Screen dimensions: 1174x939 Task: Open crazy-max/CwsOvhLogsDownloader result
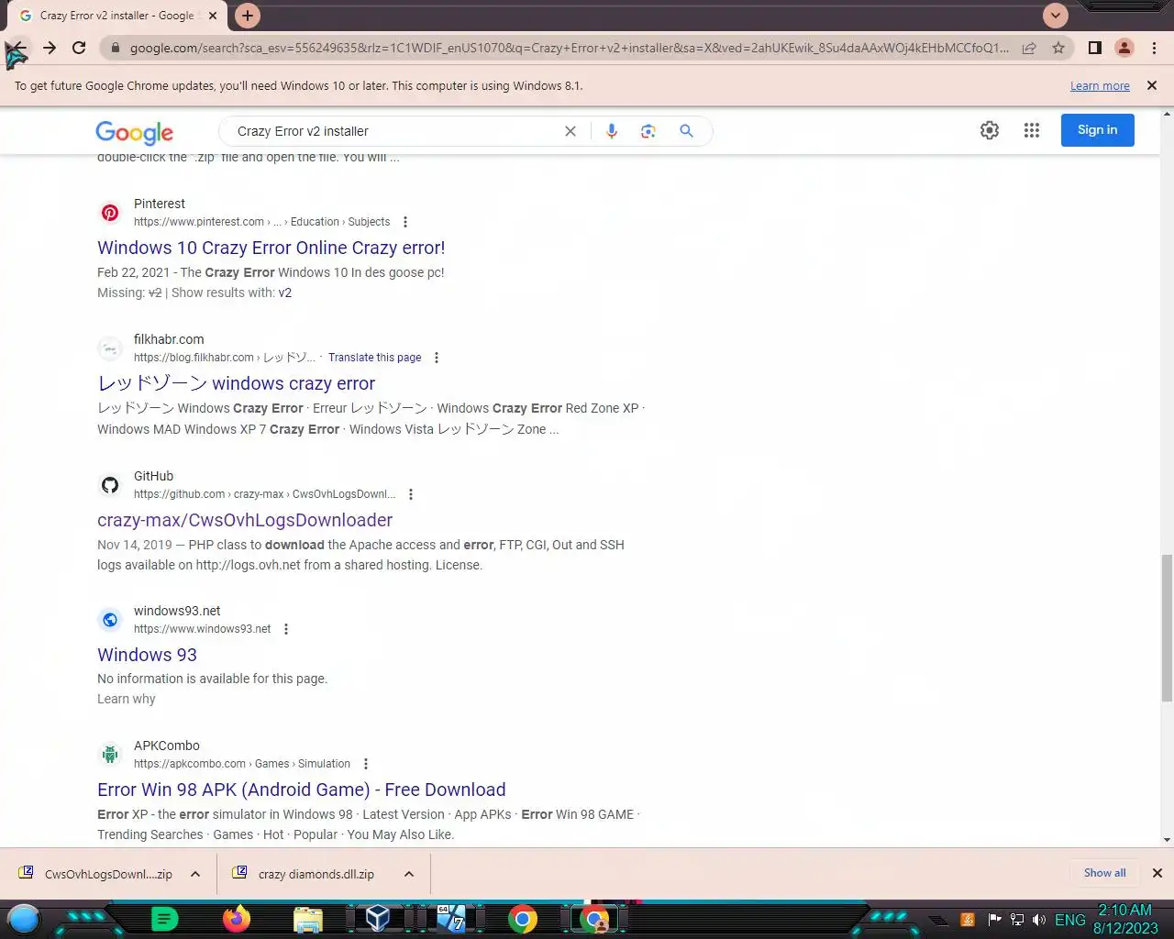pyautogui.click(x=245, y=520)
